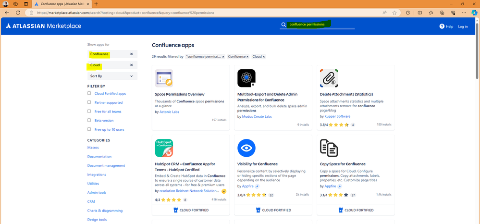Remove the Cloud filter chip near results
Screen dimensions: 480x224
click(264, 57)
